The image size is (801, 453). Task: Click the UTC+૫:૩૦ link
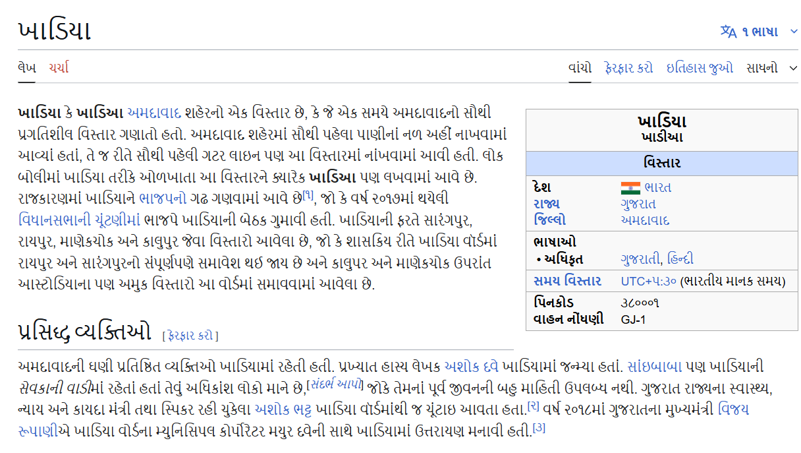coord(649,282)
